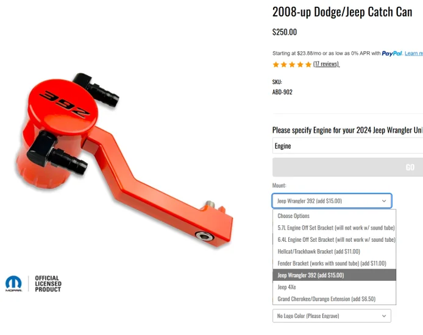Viewport: 423px width, 335px height.
Task: Open the 17 reviews link
Action: (326, 64)
